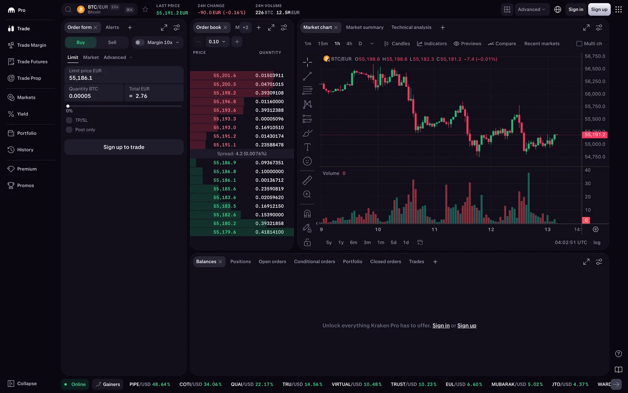Image resolution: width=628 pixels, height=393 pixels.
Task: Enable the TP/SL checkbox
Action: [69, 120]
